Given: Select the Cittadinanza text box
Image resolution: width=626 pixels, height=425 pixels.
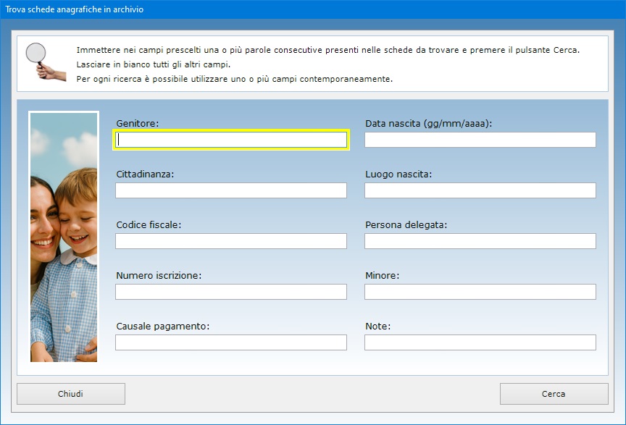Looking at the screenshot, I should [231, 190].
